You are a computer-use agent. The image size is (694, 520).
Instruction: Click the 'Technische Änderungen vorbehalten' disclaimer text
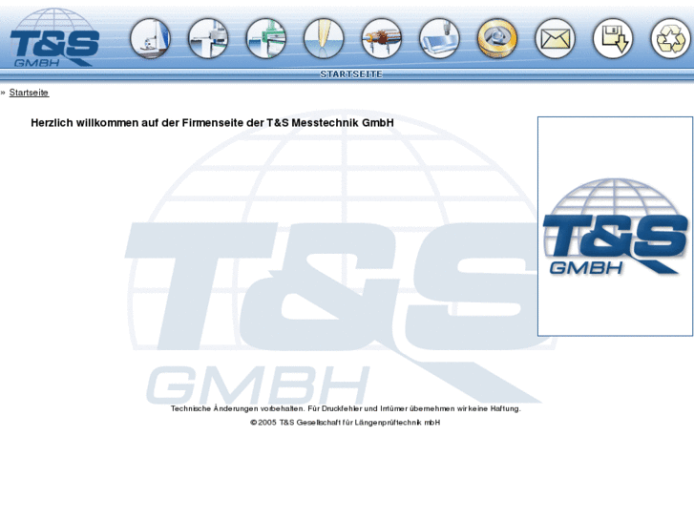[x=347, y=408]
